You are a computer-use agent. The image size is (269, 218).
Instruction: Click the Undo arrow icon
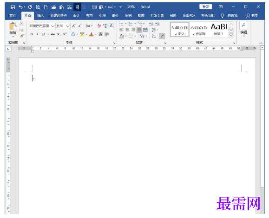tap(20, 7)
